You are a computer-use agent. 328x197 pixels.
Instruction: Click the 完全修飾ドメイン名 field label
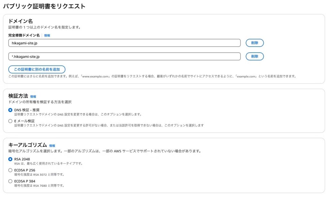coord(24,35)
